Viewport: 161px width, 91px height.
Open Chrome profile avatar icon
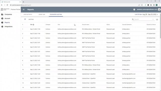(156, 5)
